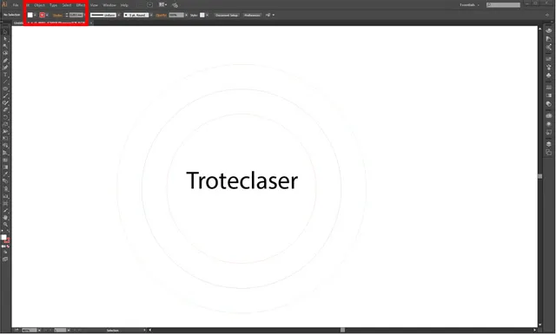Click the Go to Bridge icon
556x334 pixels.
coord(149,5)
